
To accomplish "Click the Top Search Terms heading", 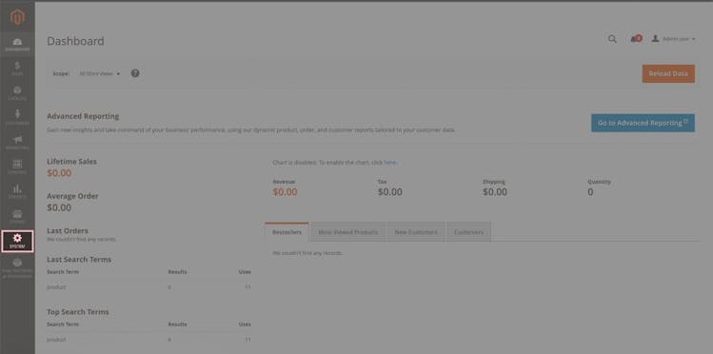I will tap(78, 312).
